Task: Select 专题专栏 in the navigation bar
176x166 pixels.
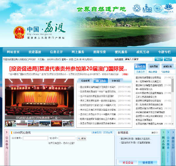Action: pyautogui.click(x=164, y=52)
